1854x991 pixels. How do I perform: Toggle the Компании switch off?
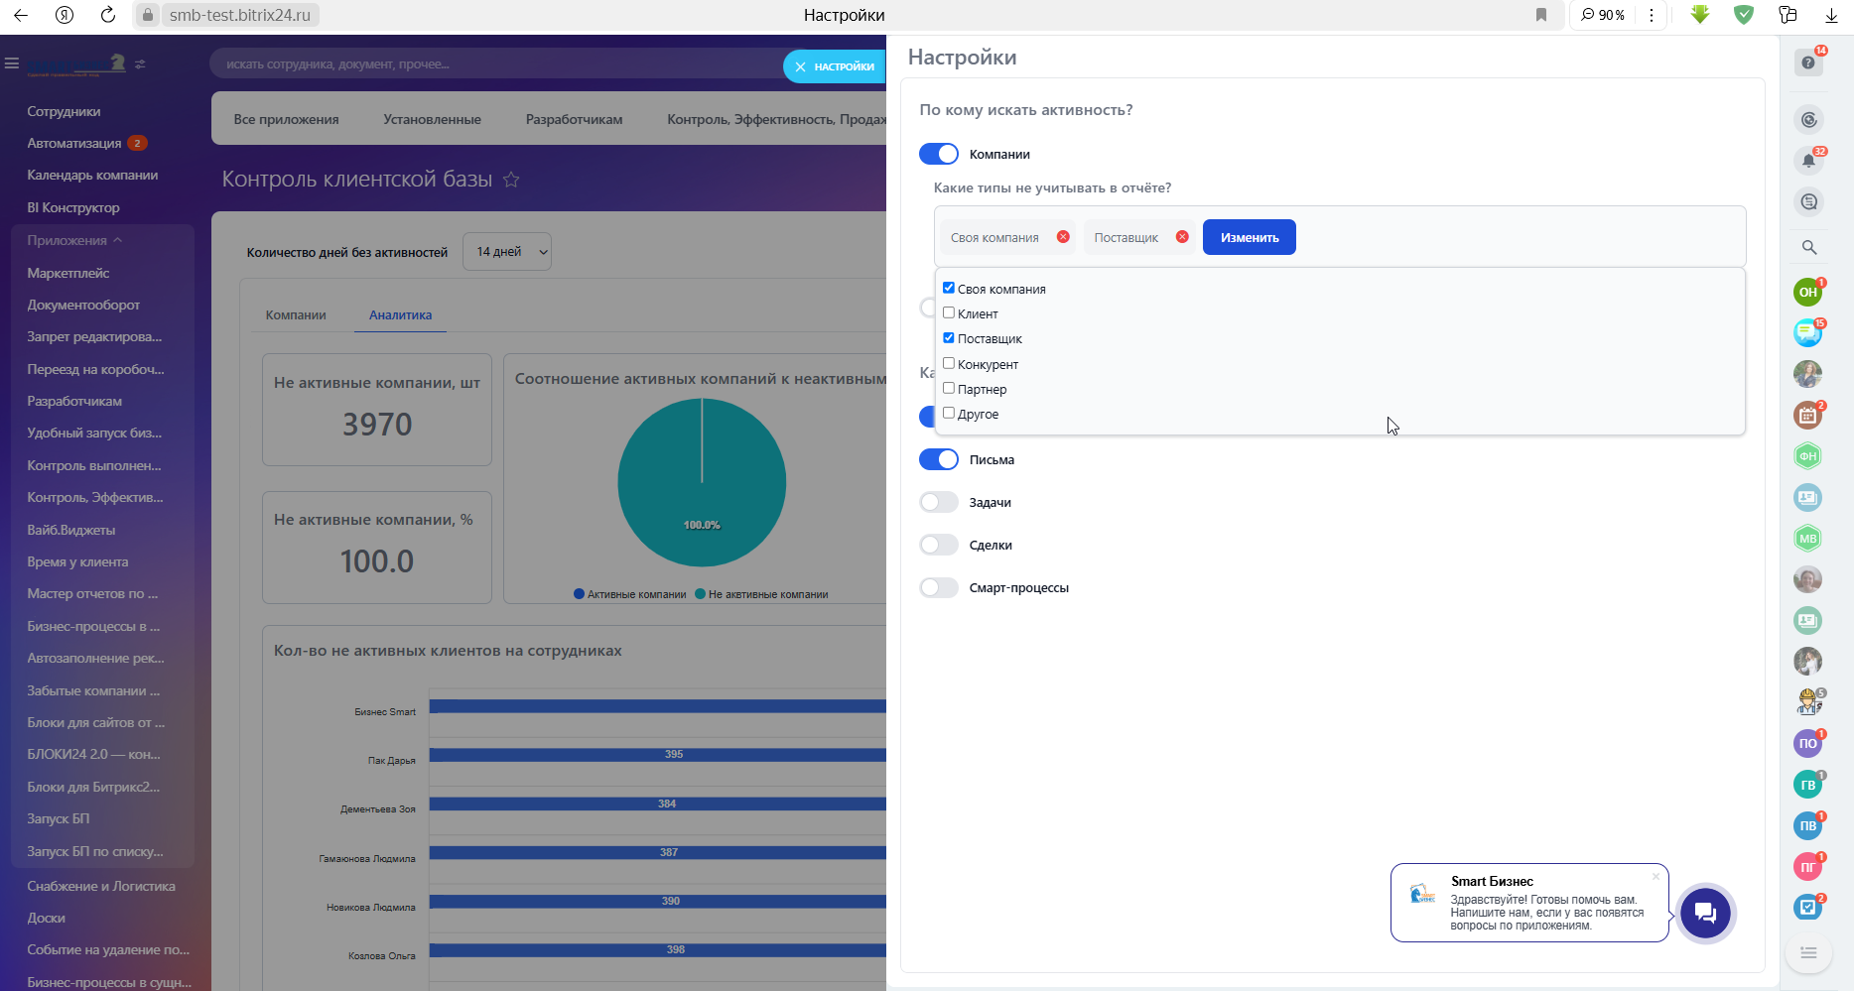(938, 154)
